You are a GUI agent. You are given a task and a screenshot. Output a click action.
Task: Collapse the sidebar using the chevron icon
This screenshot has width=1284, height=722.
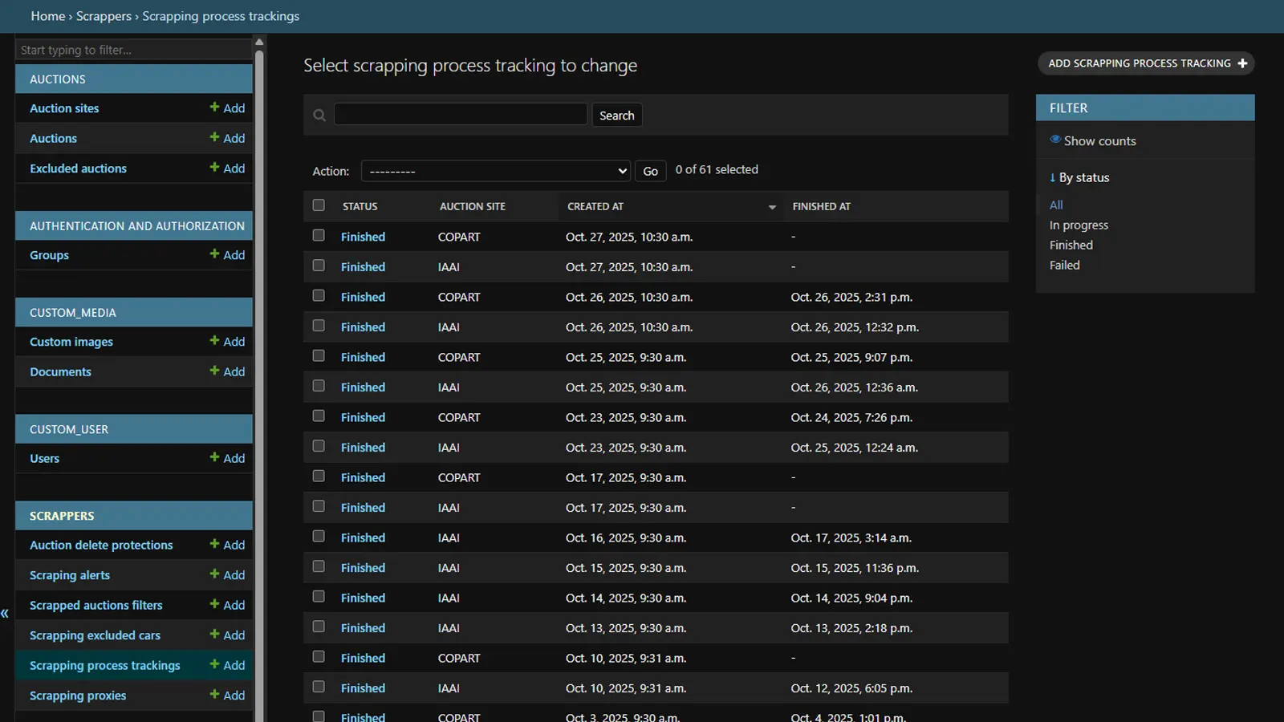click(6, 614)
